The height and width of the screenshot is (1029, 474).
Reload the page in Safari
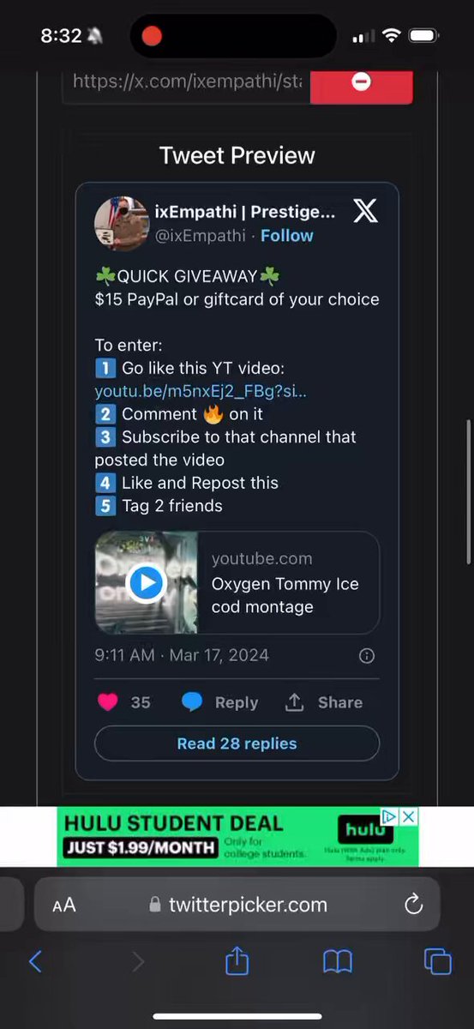(x=413, y=905)
